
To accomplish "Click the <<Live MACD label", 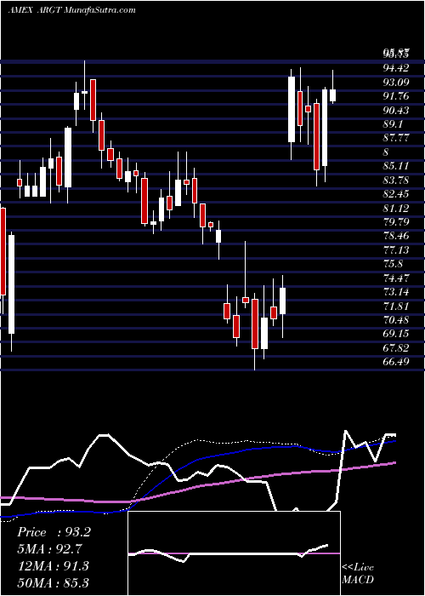I will (358, 574).
